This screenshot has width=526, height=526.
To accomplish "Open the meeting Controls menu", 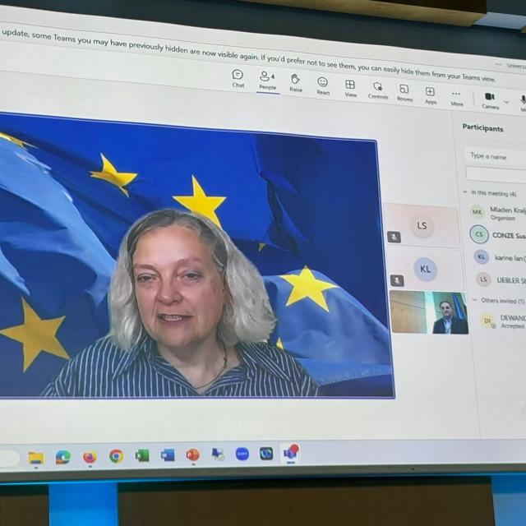I will coord(378,91).
